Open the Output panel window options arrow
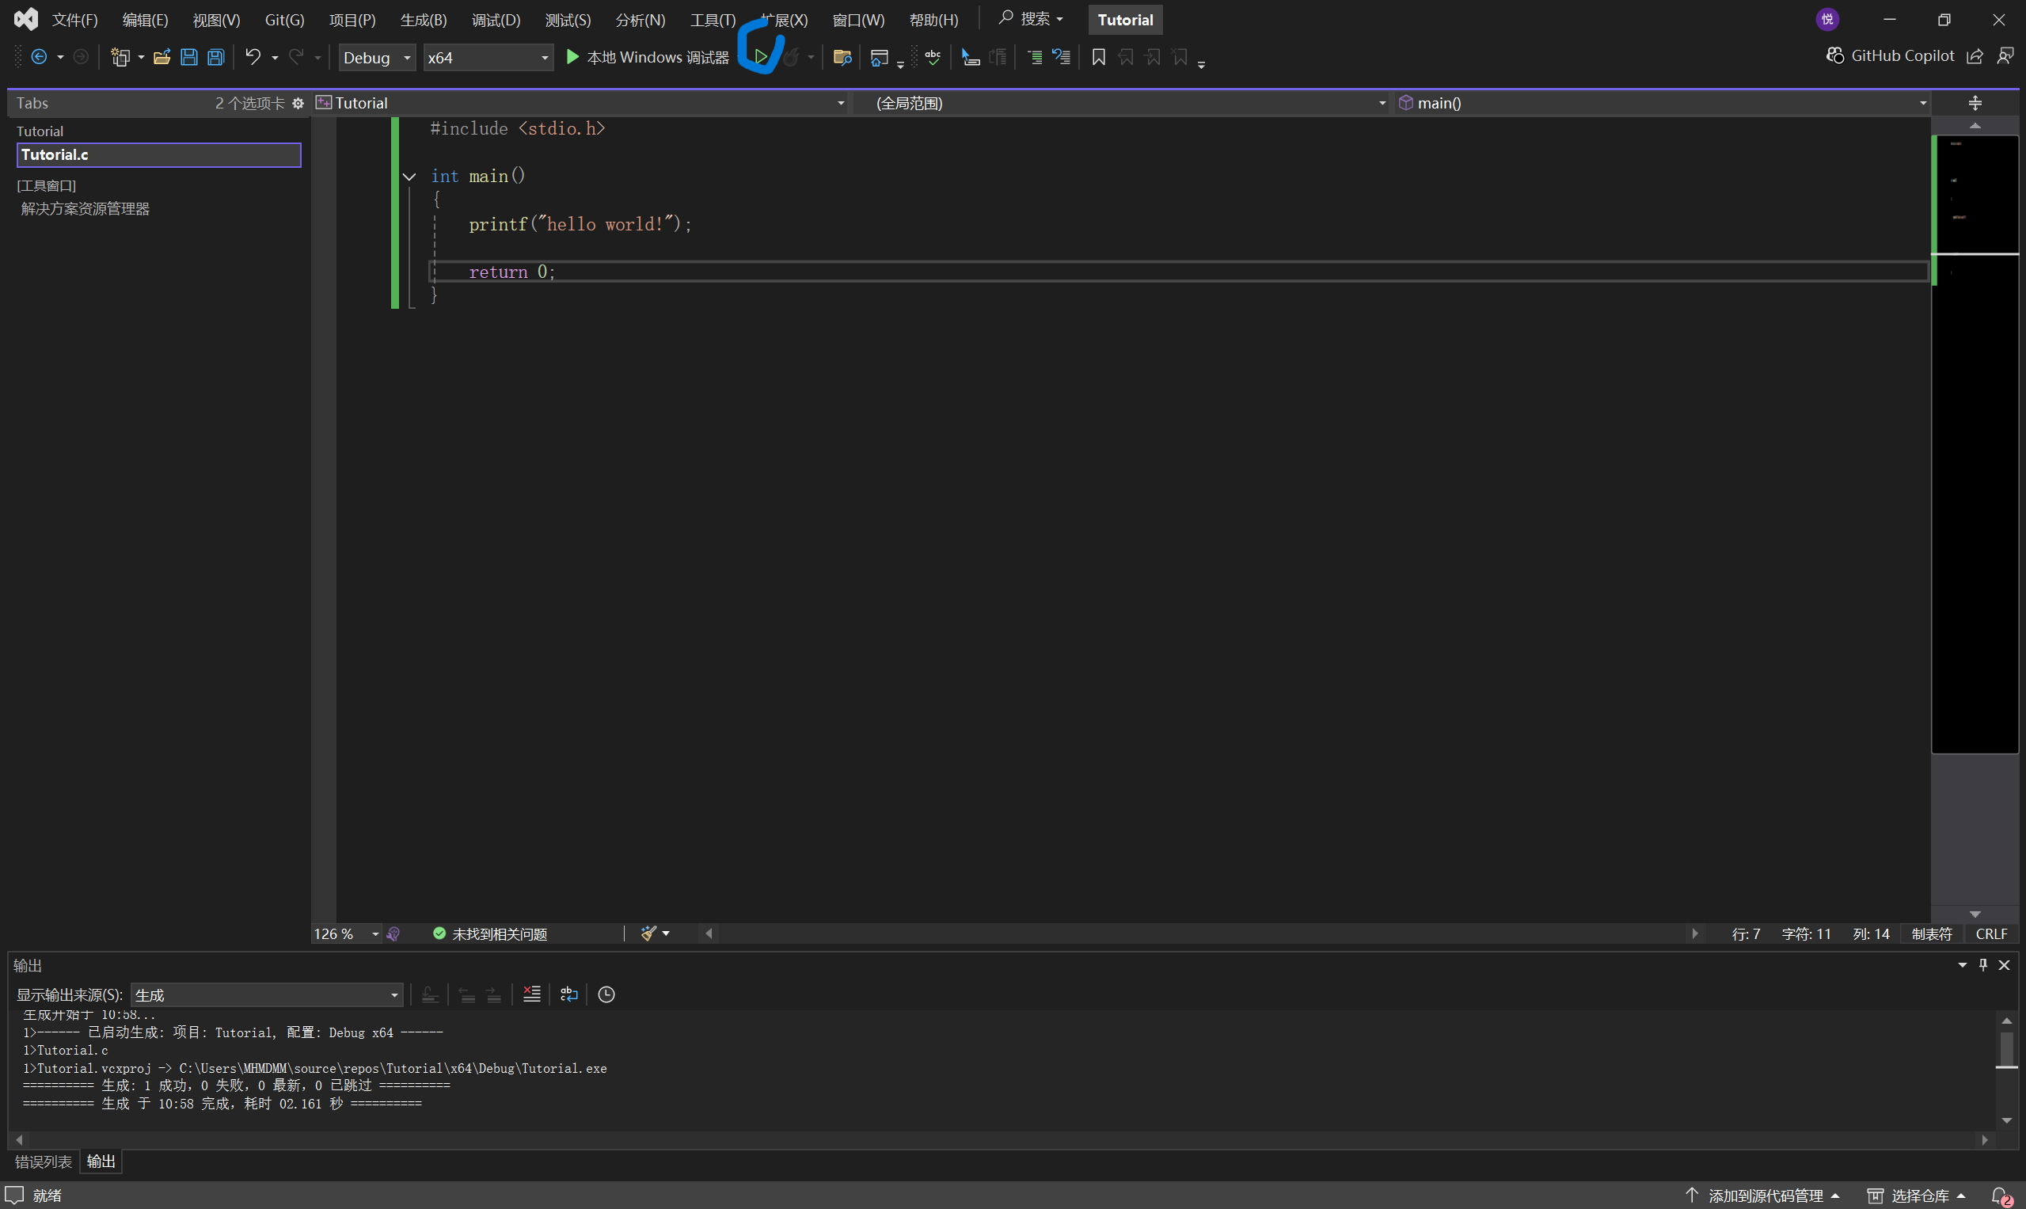The width and height of the screenshot is (2026, 1209). point(1962,964)
